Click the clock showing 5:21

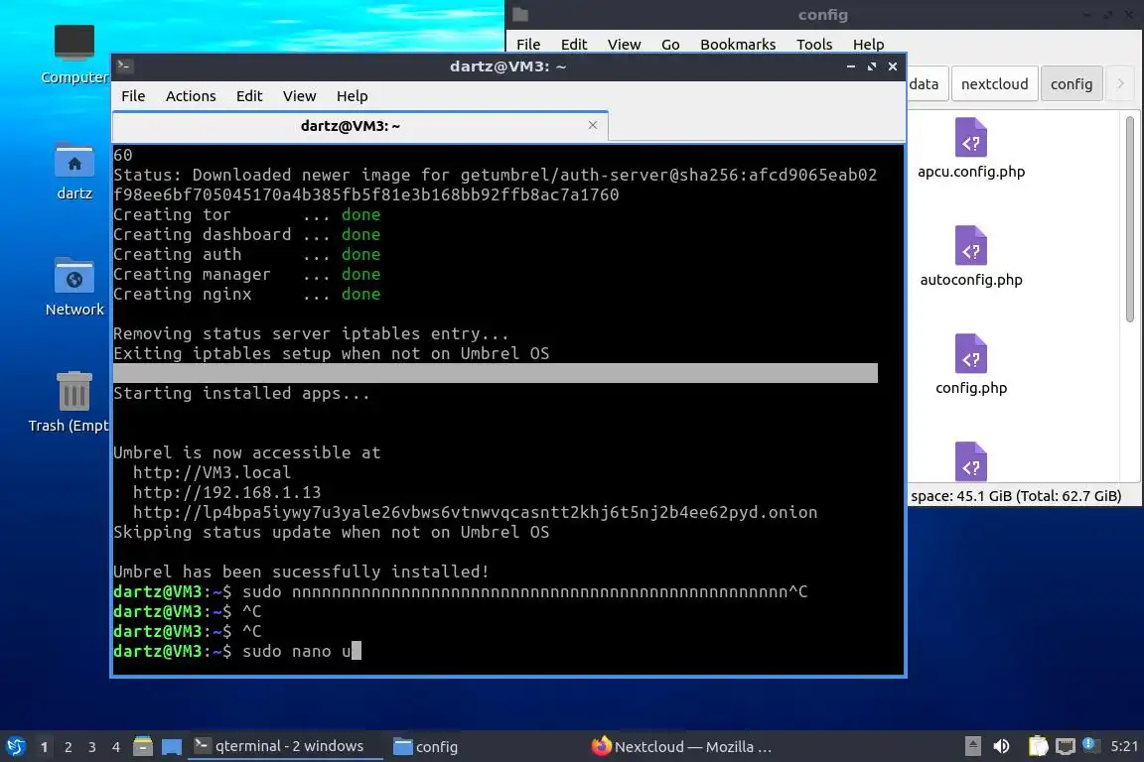[x=1123, y=746]
